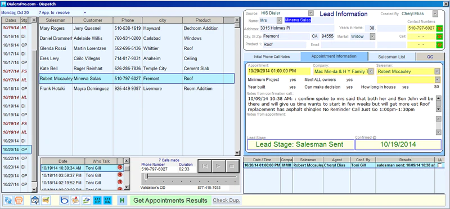Click the green H icon
This screenshot has width=450, height=209.
(122, 200)
